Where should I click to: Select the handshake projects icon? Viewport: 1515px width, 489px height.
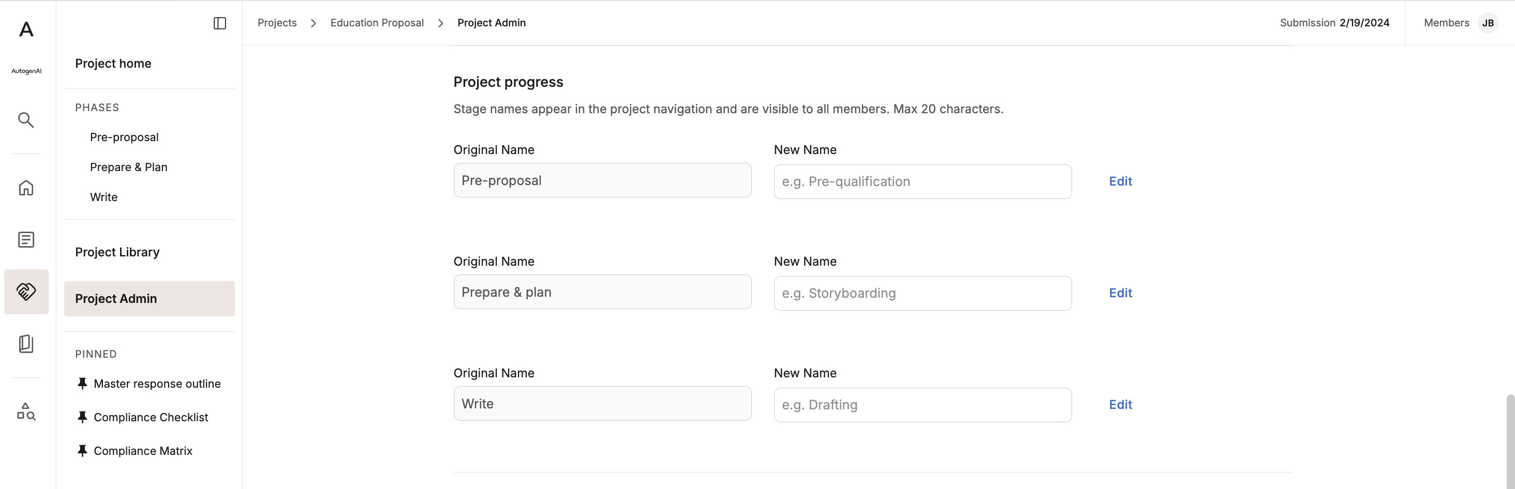pos(26,292)
